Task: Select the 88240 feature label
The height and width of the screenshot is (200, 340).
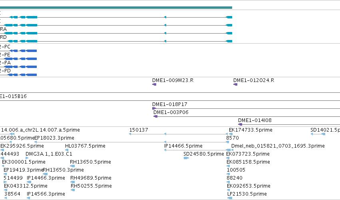Action: point(235,178)
